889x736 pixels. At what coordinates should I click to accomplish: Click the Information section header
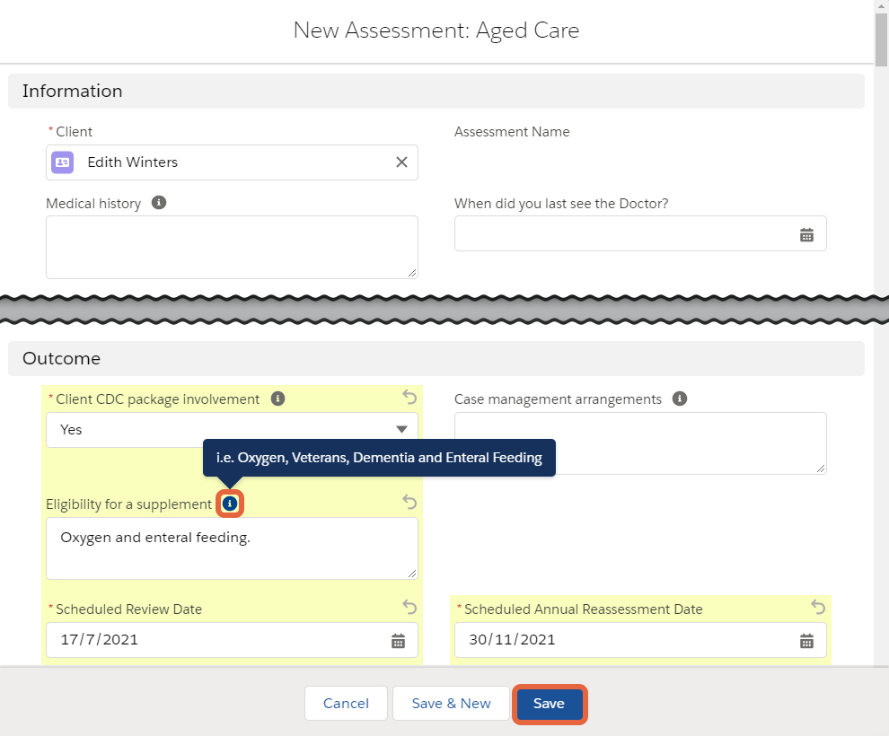point(436,92)
